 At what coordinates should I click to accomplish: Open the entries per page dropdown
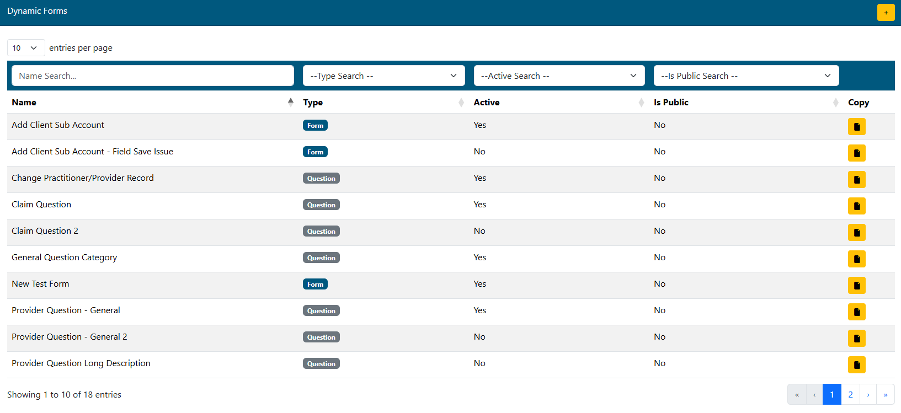(x=25, y=48)
